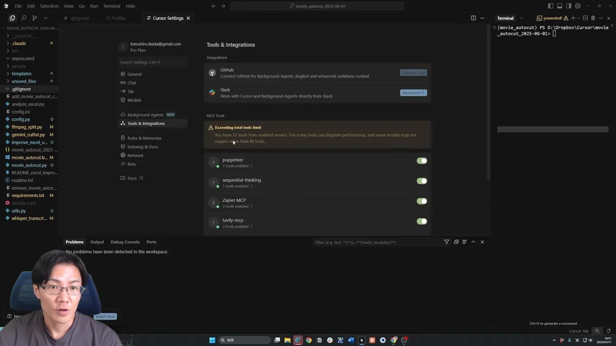The width and height of the screenshot is (616, 346).
Task: Disable the tavily-mcp server toggle
Action: coord(422,221)
